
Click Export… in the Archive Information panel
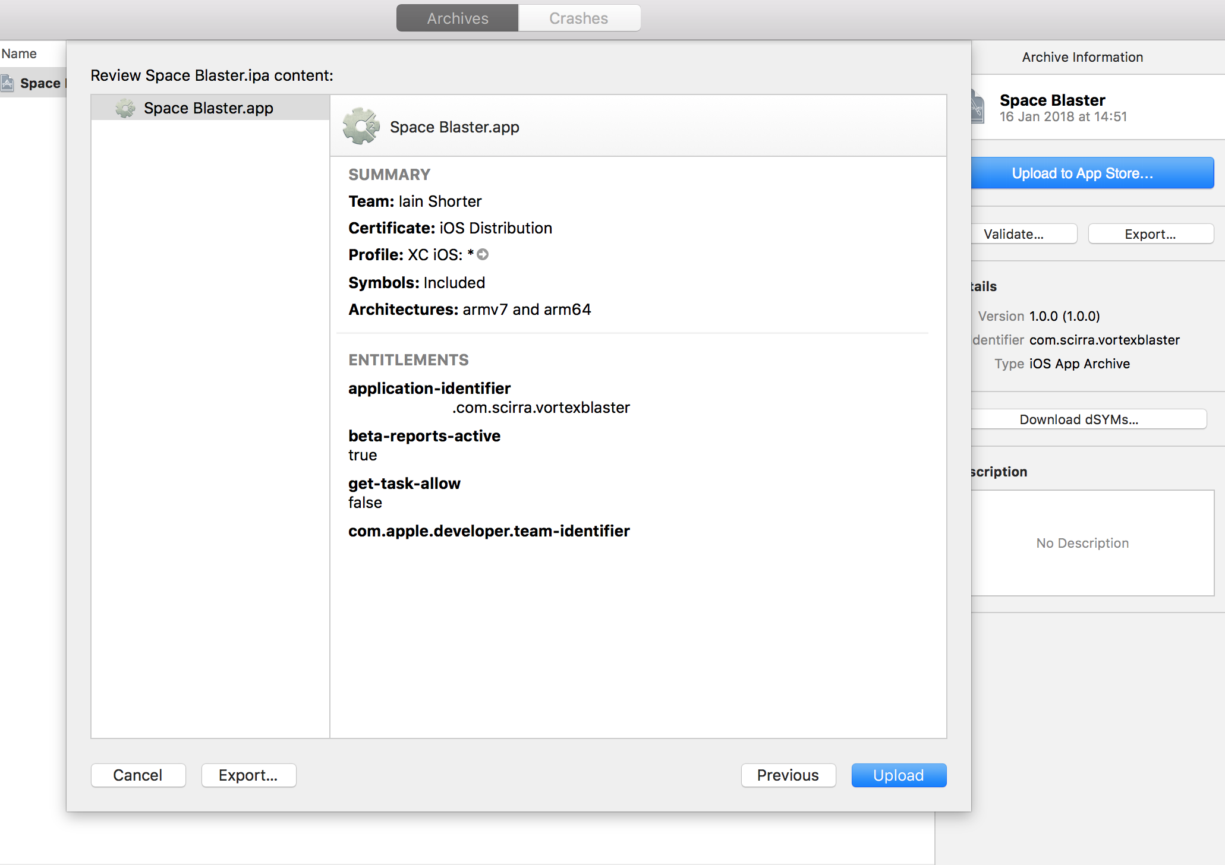point(1150,234)
